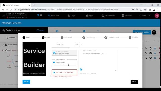
Task: Expand the More dropdown menu
Action: point(145,16)
